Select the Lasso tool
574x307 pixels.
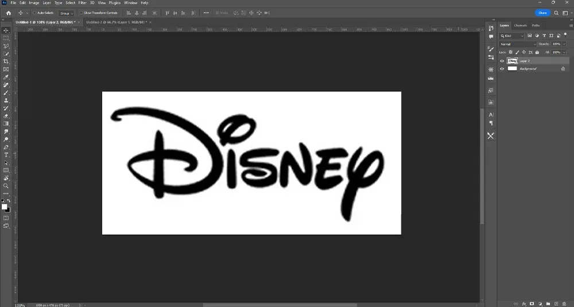(6, 46)
